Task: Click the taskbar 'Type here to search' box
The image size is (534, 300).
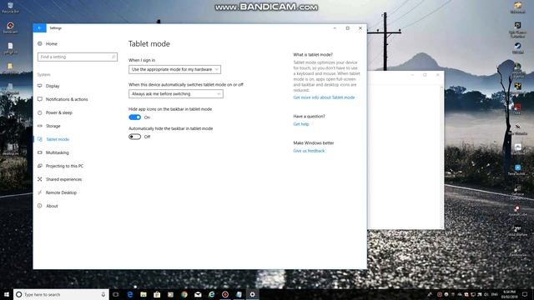Action: 61,294
